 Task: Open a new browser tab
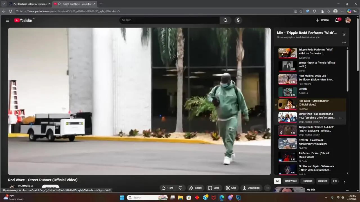pyautogui.click(x=101, y=4)
